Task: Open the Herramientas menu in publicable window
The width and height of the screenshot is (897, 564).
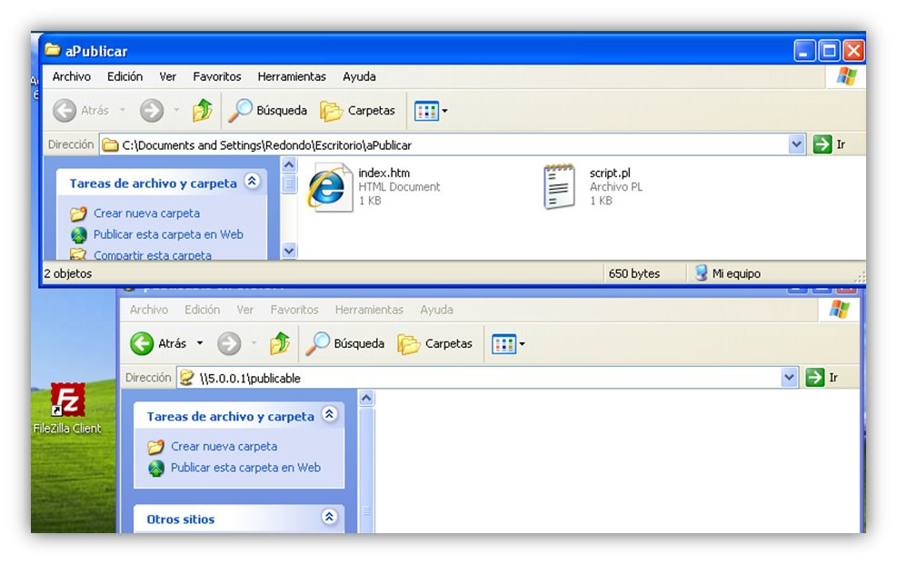Action: [369, 310]
